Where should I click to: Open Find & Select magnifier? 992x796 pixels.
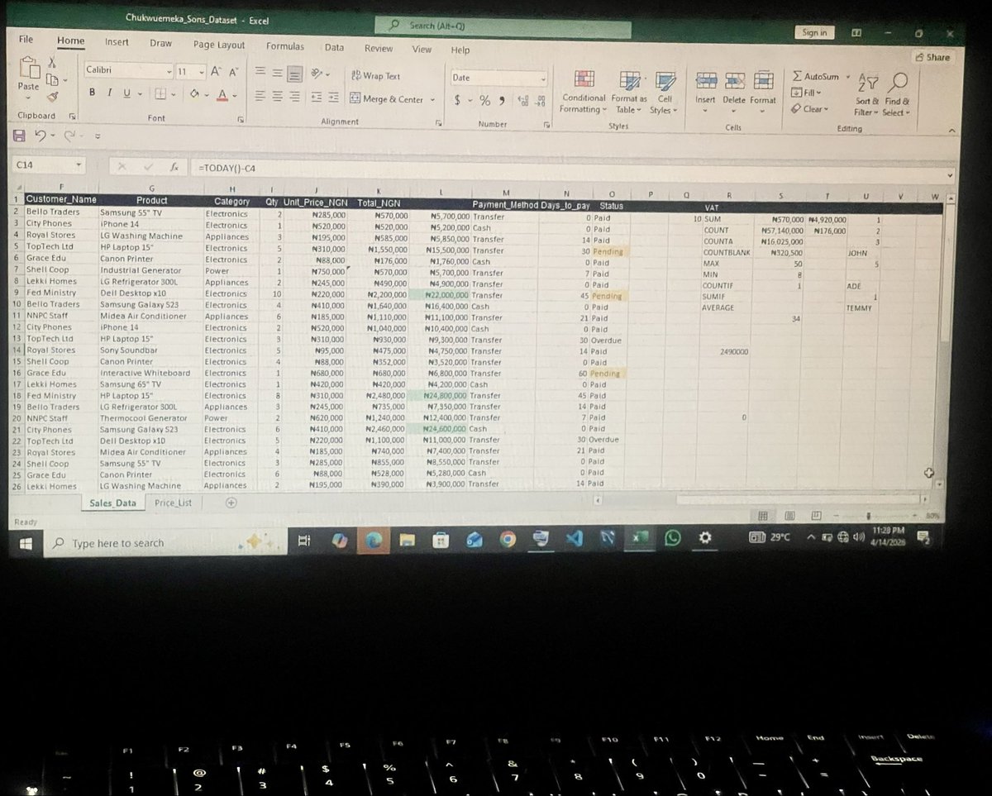coord(897,93)
